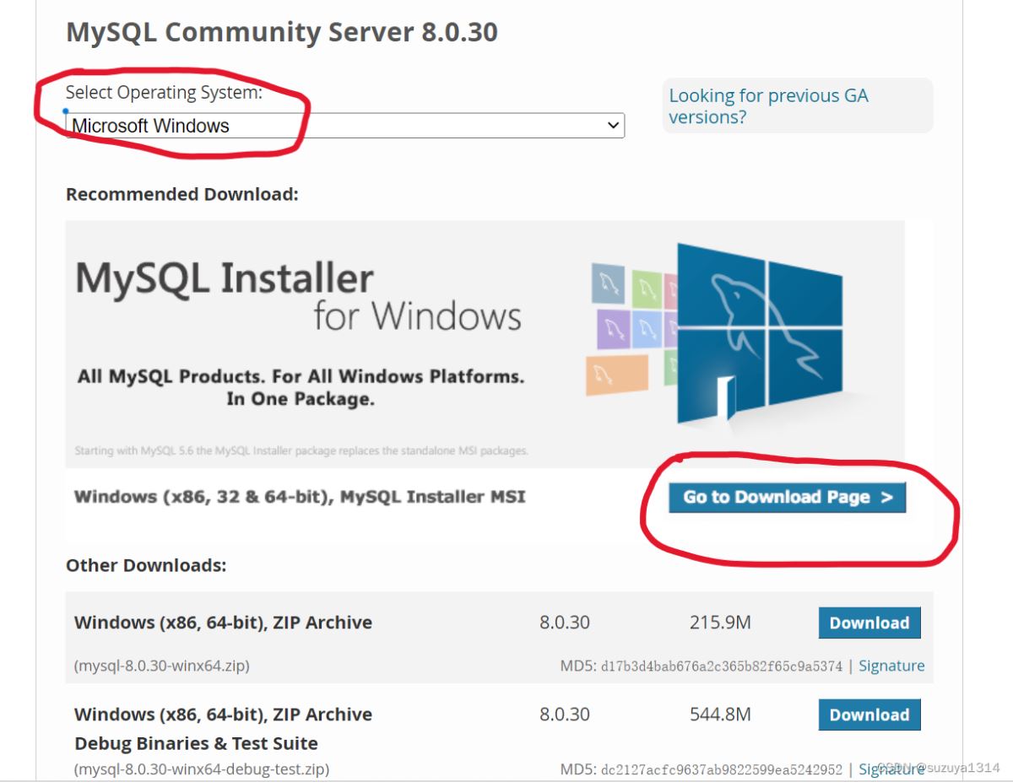Download the Windows x86 64-bit ZIP Archive
1013x782 pixels.
coord(869,623)
